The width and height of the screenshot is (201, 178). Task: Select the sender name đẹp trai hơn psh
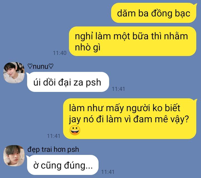53,150
